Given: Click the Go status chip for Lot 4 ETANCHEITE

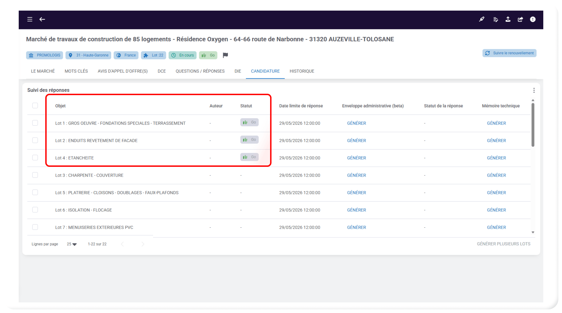Looking at the screenshot, I should pos(249,157).
